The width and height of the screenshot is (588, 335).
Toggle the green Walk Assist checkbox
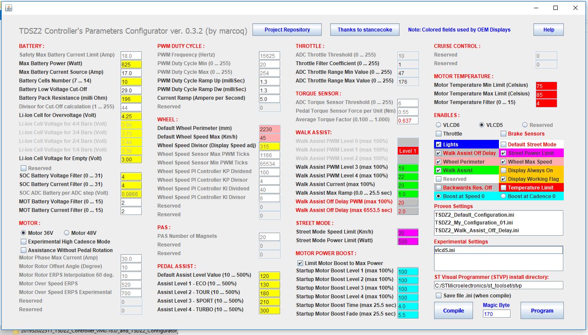click(x=438, y=171)
